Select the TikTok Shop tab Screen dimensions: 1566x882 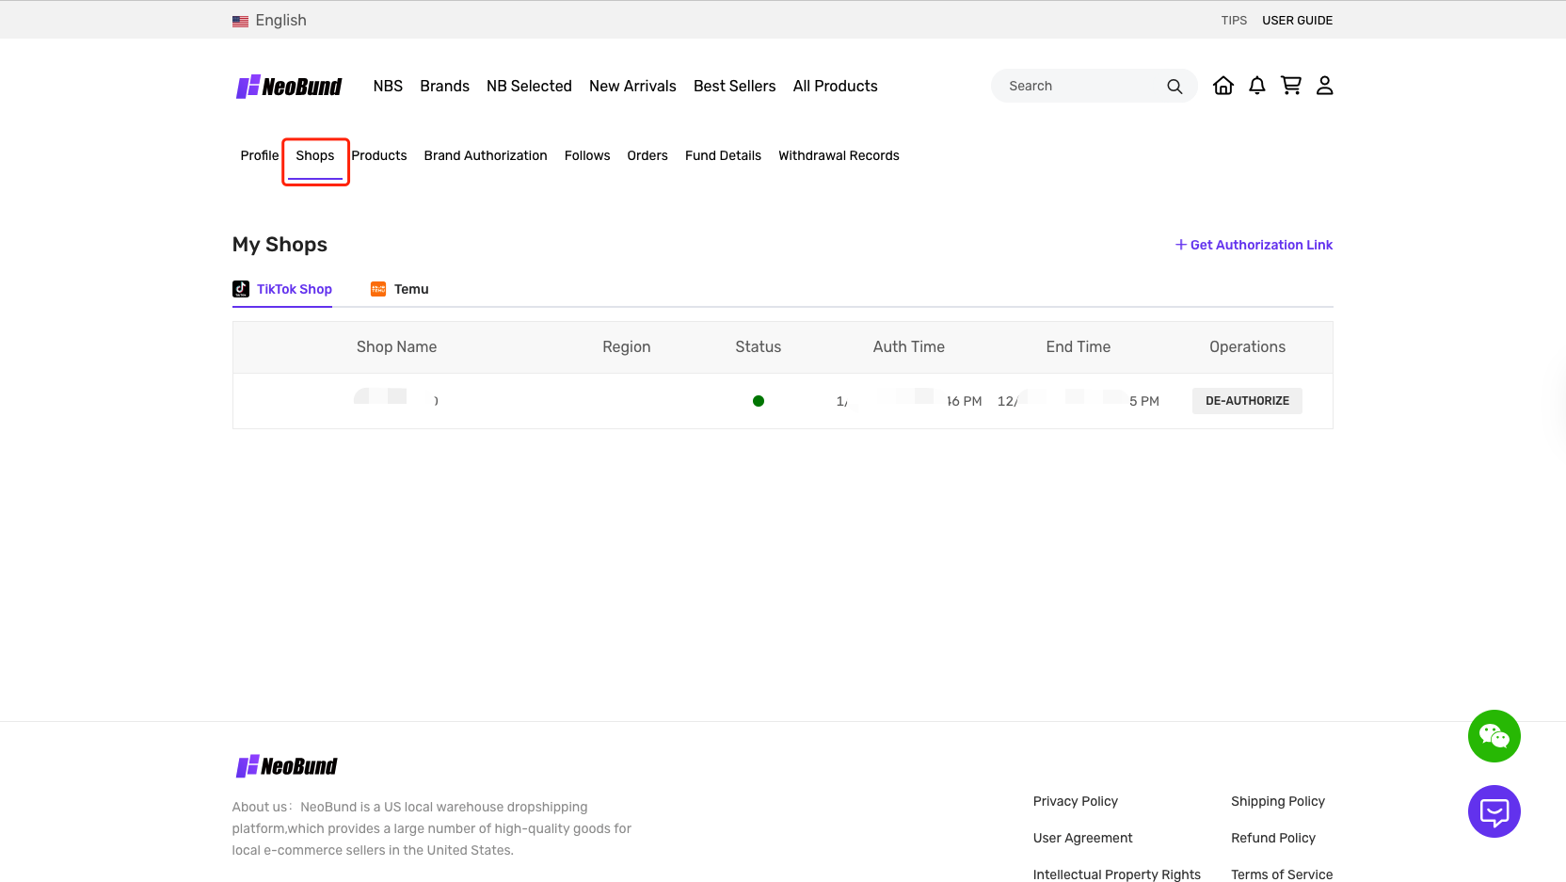pyautogui.click(x=282, y=289)
